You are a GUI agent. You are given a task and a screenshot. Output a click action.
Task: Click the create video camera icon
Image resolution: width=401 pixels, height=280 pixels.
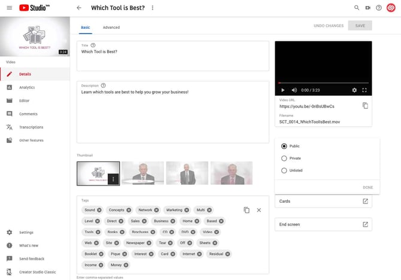point(368,8)
